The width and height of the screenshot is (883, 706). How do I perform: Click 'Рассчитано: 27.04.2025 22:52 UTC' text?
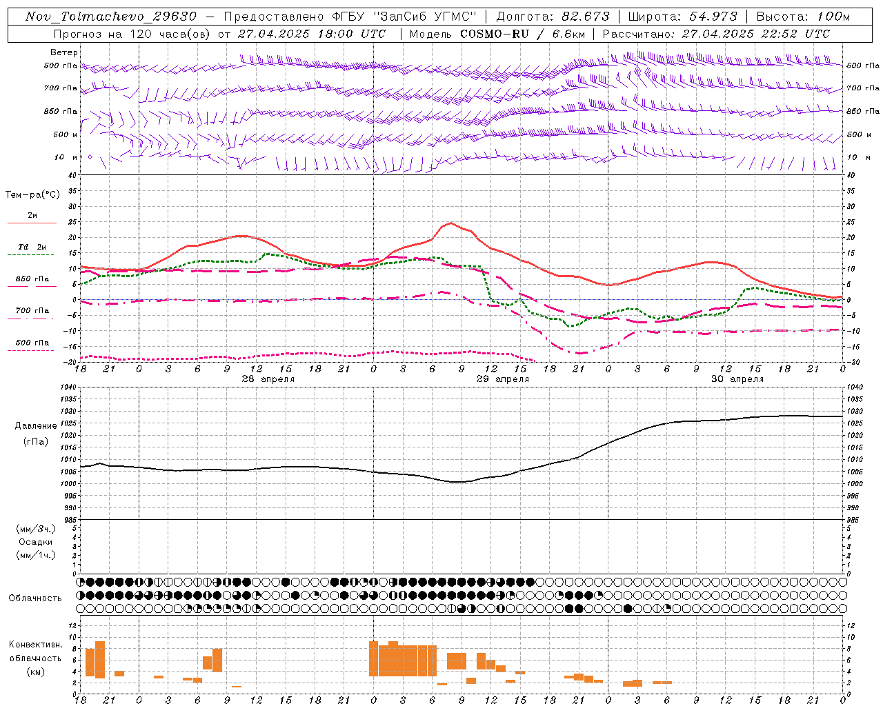(x=716, y=34)
